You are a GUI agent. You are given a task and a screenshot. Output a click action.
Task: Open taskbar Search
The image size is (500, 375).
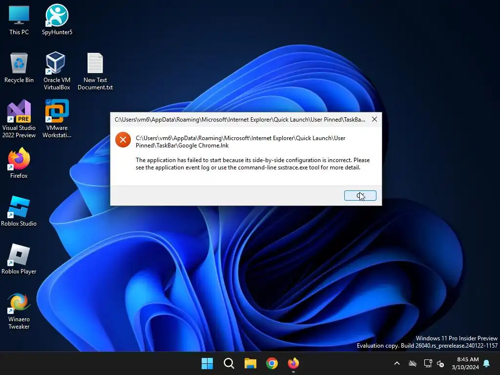(x=229, y=363)
